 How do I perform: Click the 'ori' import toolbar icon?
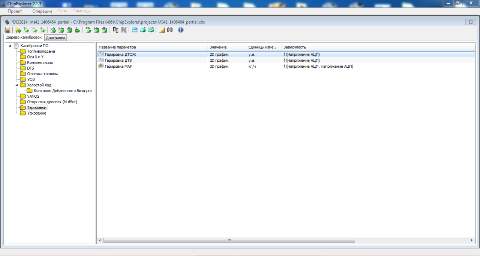[53, 30]
